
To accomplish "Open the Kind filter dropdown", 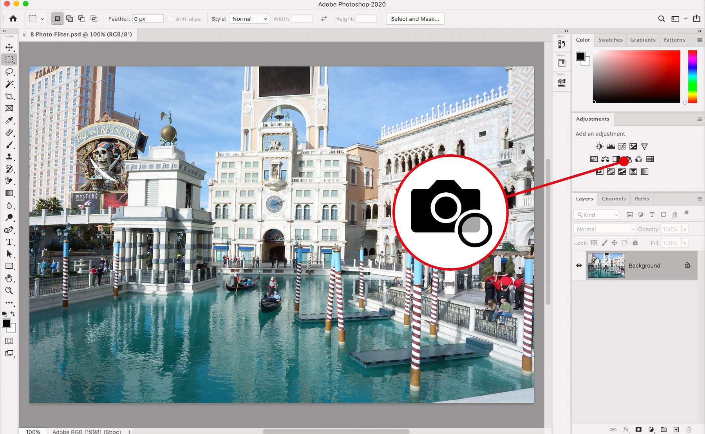I will coord(597,215).
